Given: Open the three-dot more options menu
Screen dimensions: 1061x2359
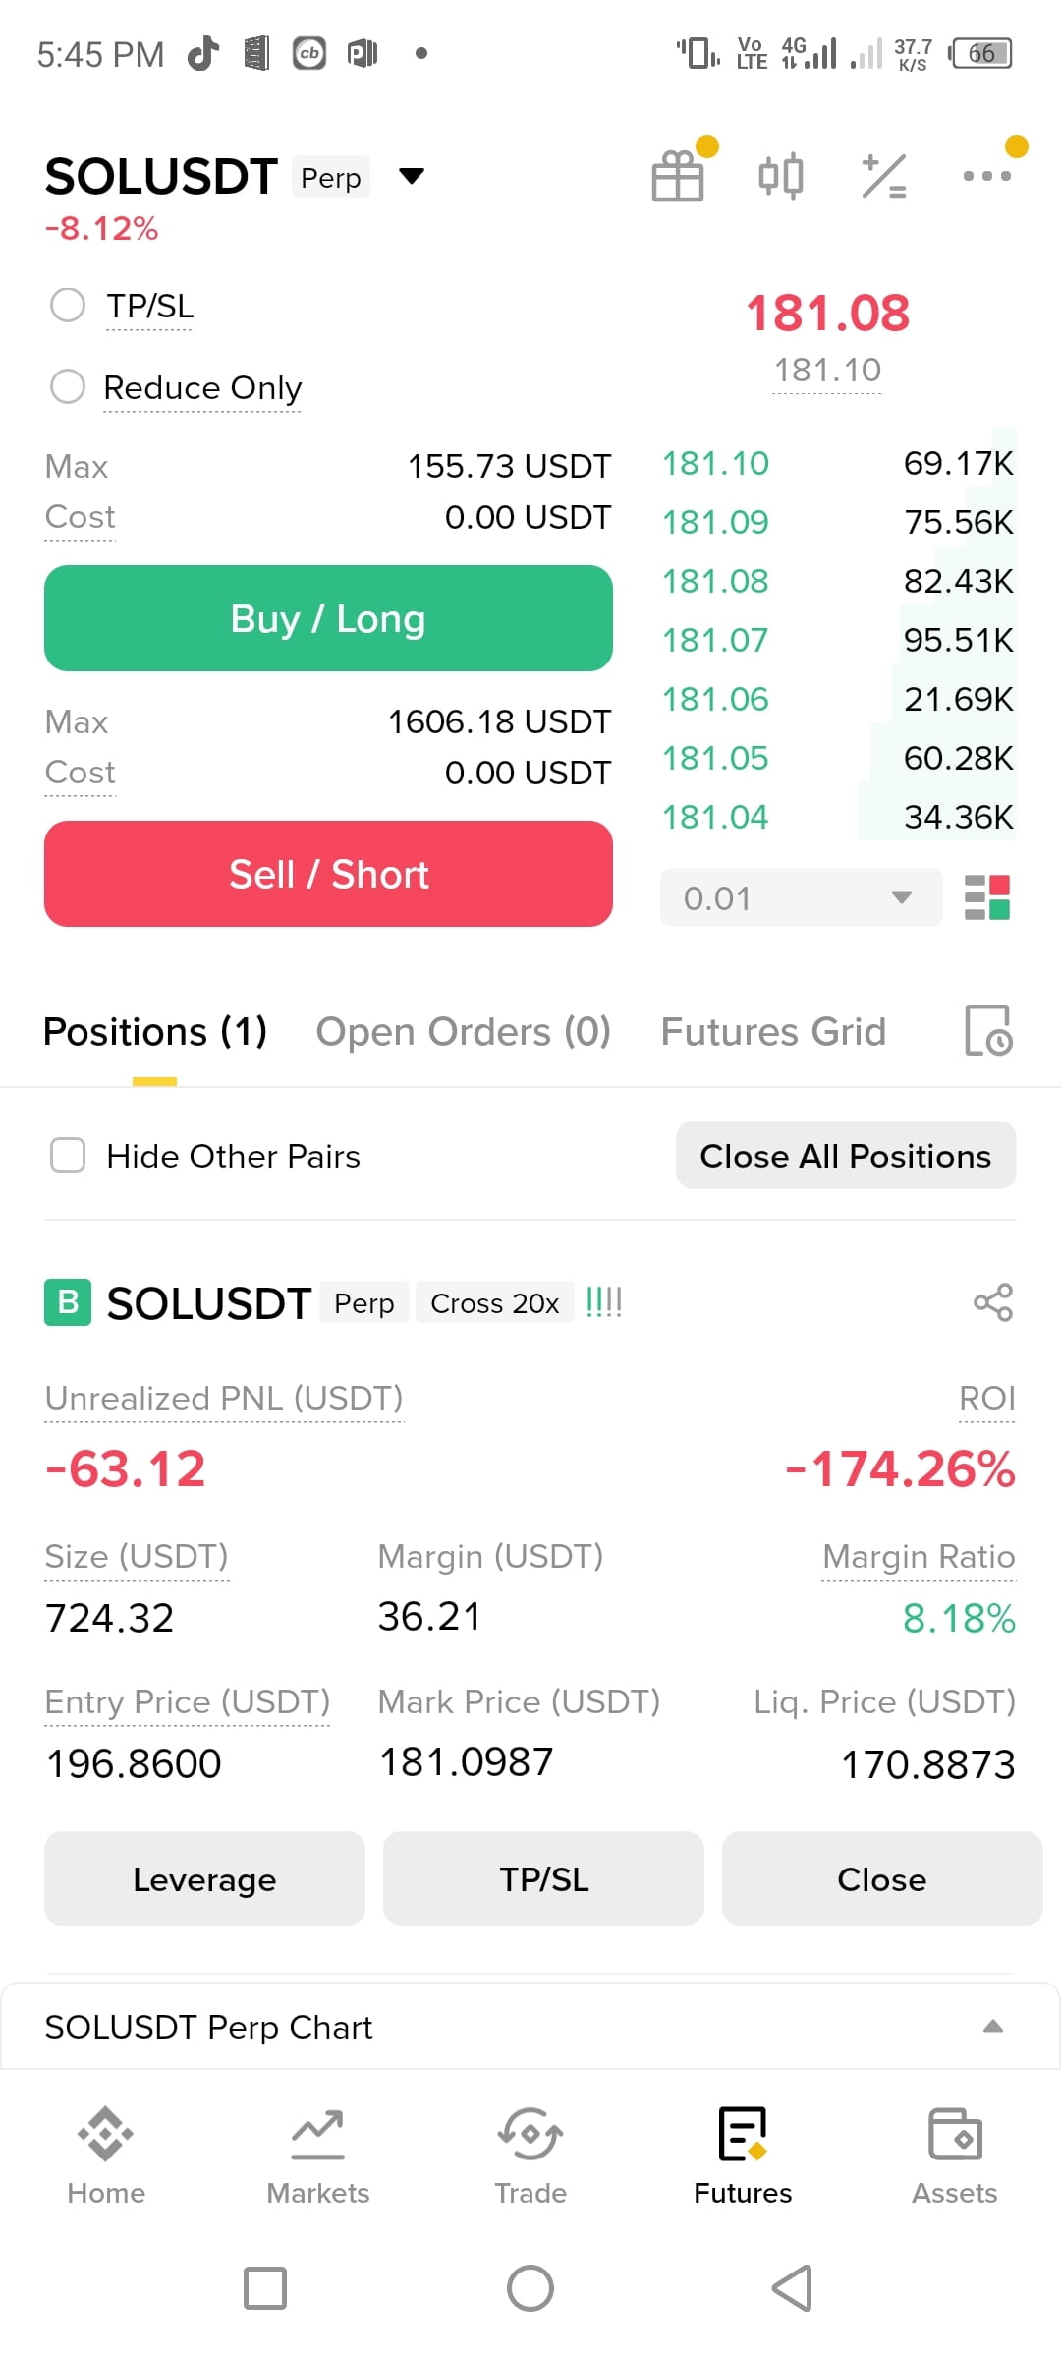Looking at the screenshot, I should [986, 176].
